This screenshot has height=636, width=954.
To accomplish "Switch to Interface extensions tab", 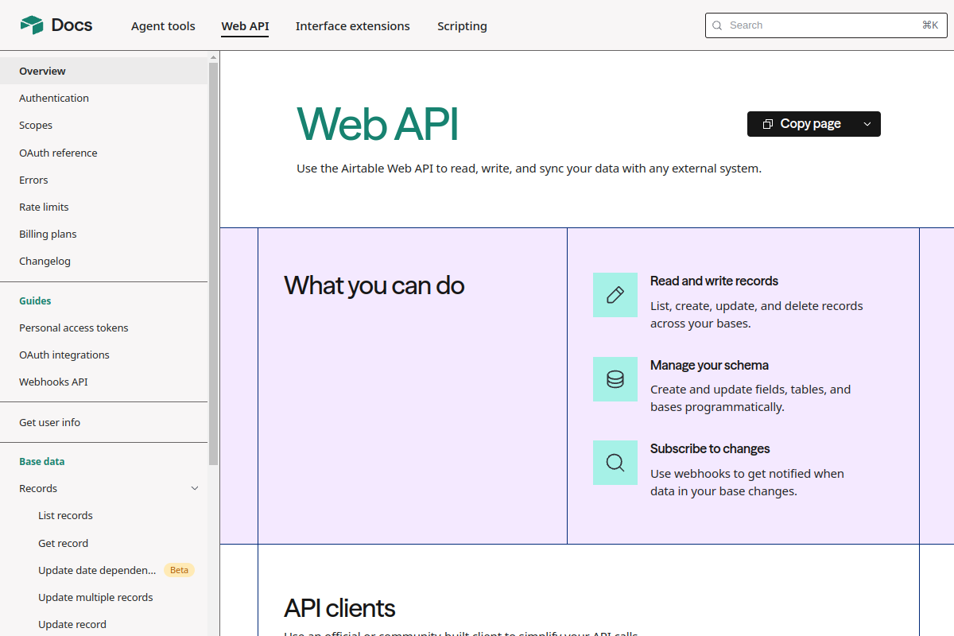I will (x=353, y=26).
